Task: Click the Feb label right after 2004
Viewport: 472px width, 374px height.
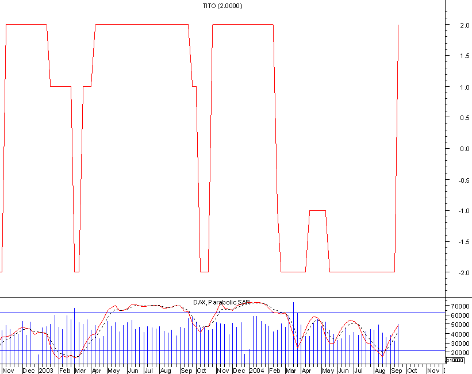Action: click(x=275, y=371)
